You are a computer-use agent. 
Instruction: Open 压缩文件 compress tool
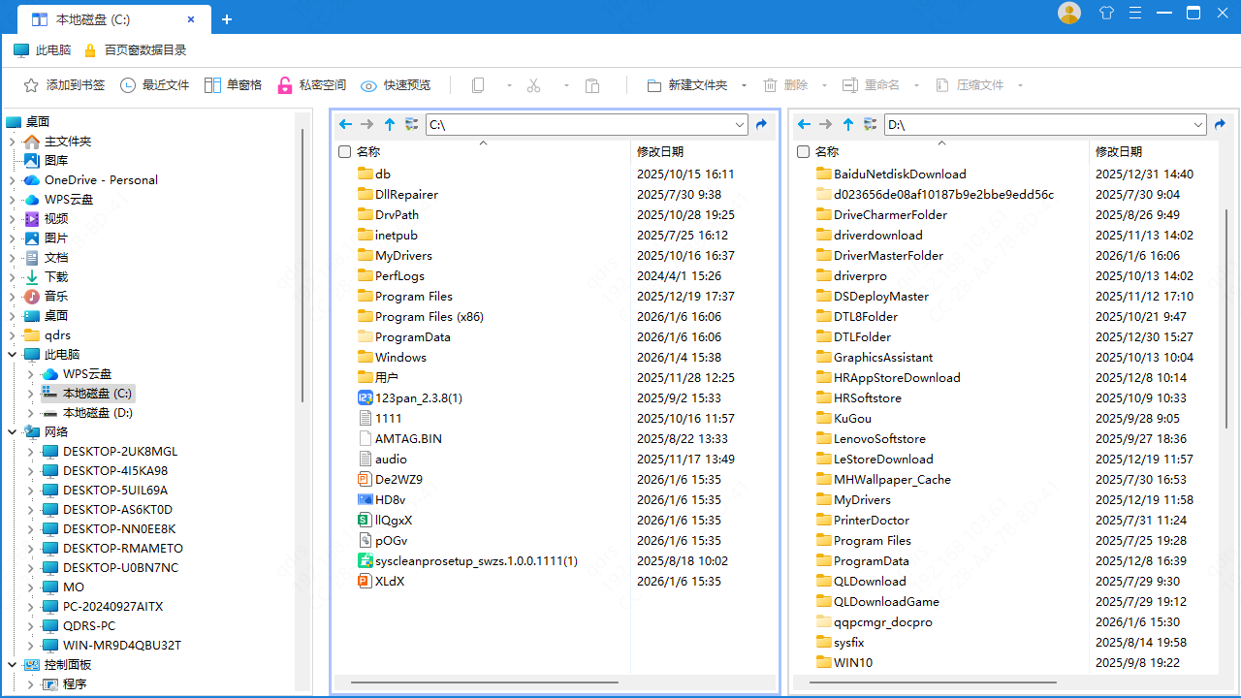click(972, 85)
